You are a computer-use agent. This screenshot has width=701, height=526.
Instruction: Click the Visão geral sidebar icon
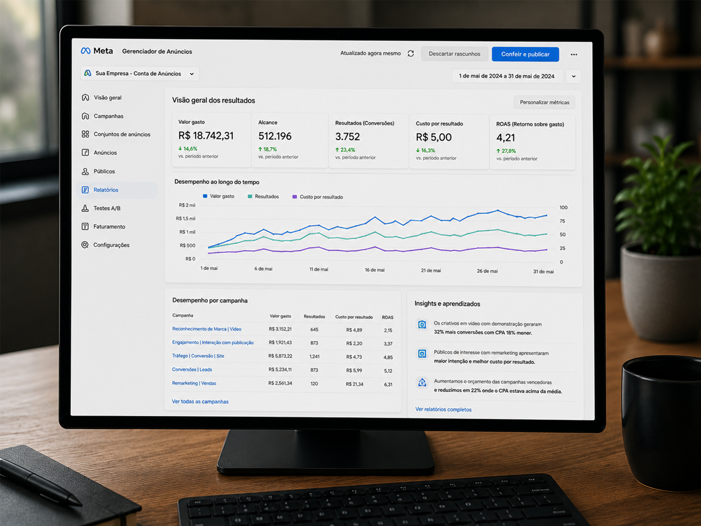(85, 97)
